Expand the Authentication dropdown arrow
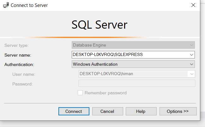 click(191, 64)
